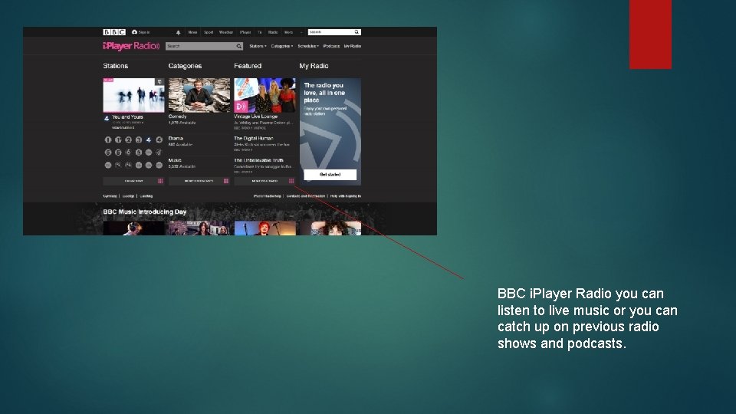Click the 'You and Yours' programme title
This screenshot has width=736, height=414.
pos(127,117)
